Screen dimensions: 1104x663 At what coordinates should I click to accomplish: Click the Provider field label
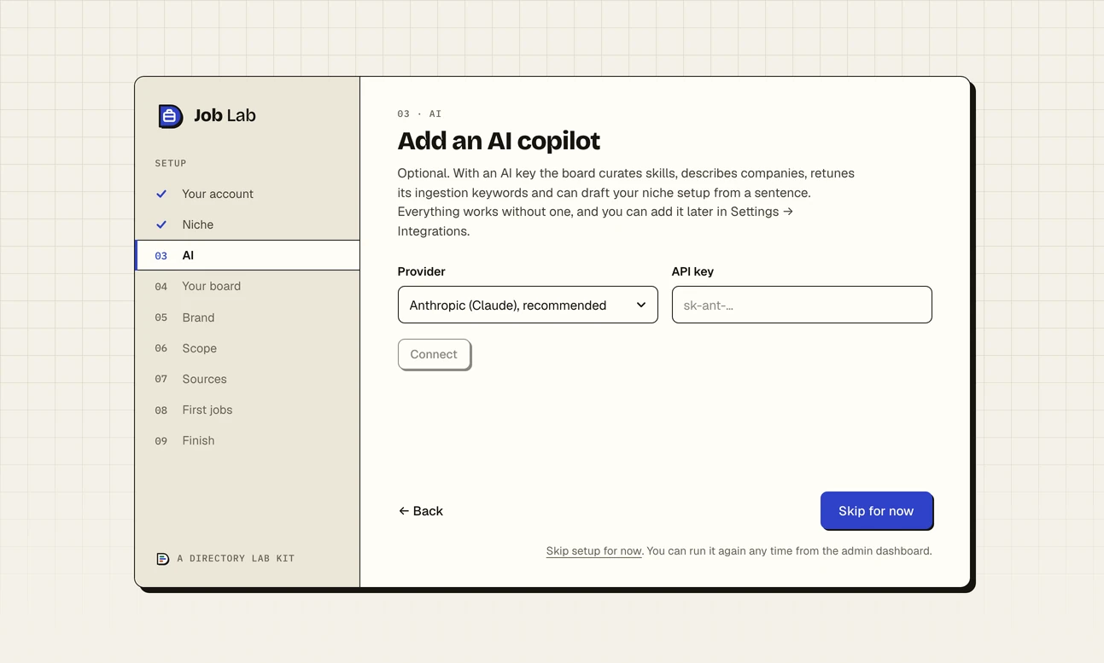coord(422,271)
